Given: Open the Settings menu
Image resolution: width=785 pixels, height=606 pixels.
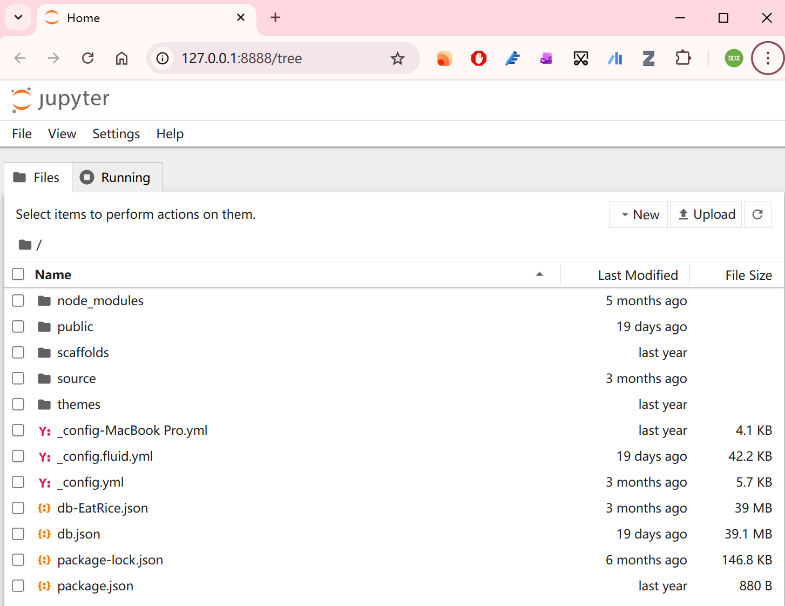Looking at the screenshot, I should point(116,134).
